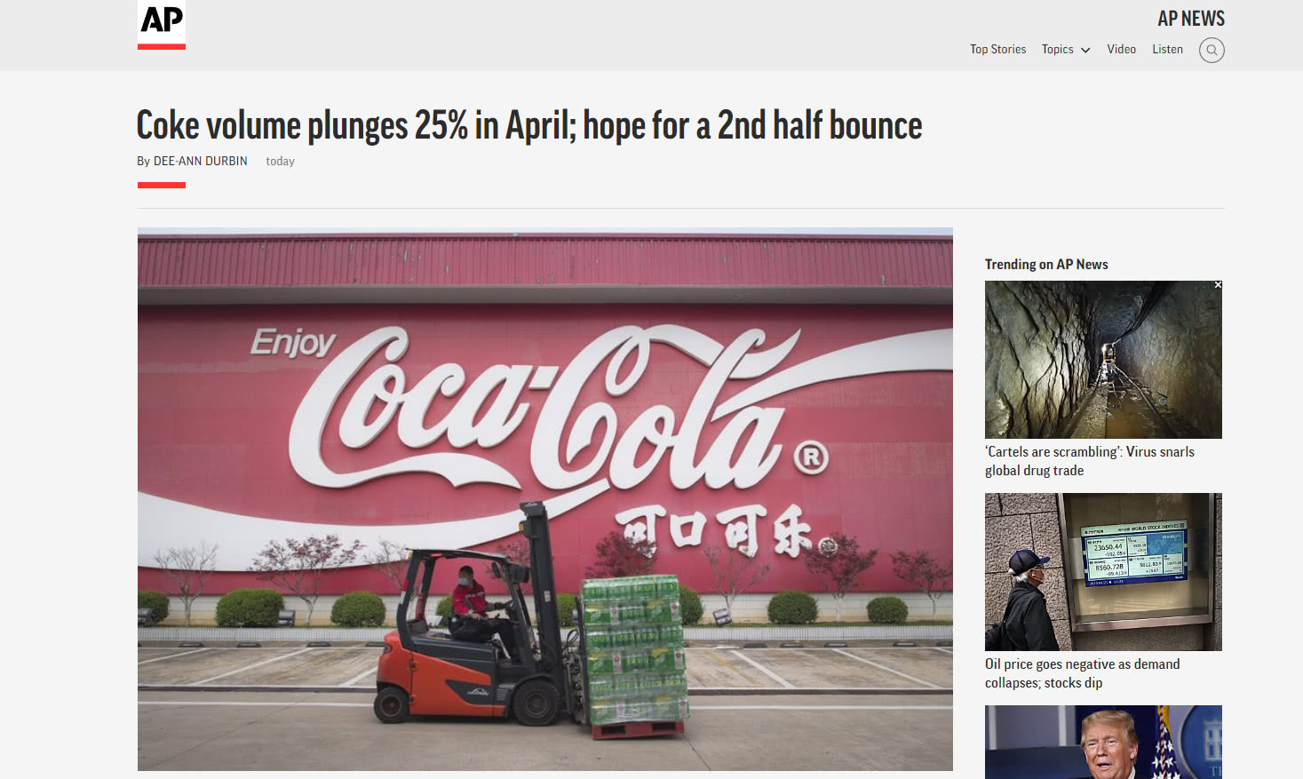Open the Trump press briefing thumbnail
This screenshot has height=779, width=1303.
point(1103,742)
